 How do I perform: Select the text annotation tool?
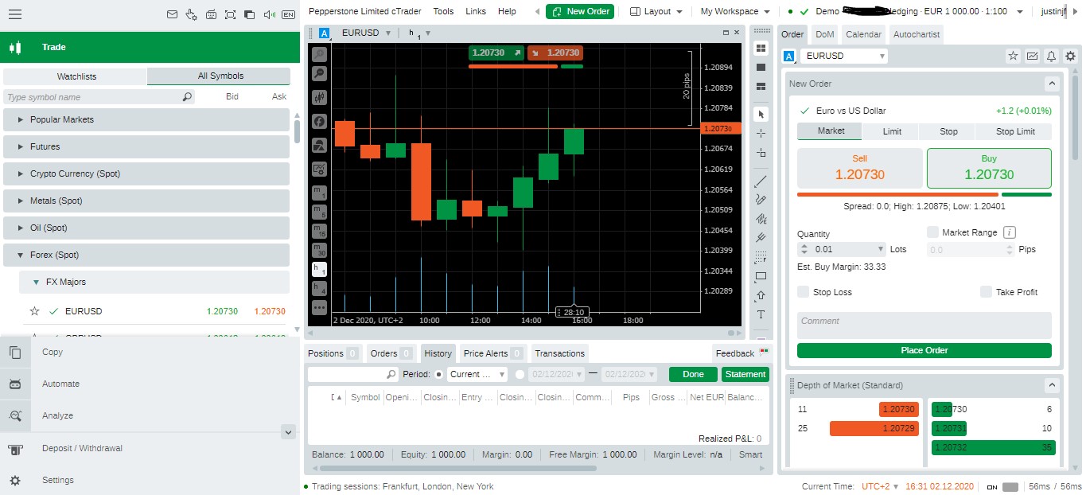click(761, 314)
